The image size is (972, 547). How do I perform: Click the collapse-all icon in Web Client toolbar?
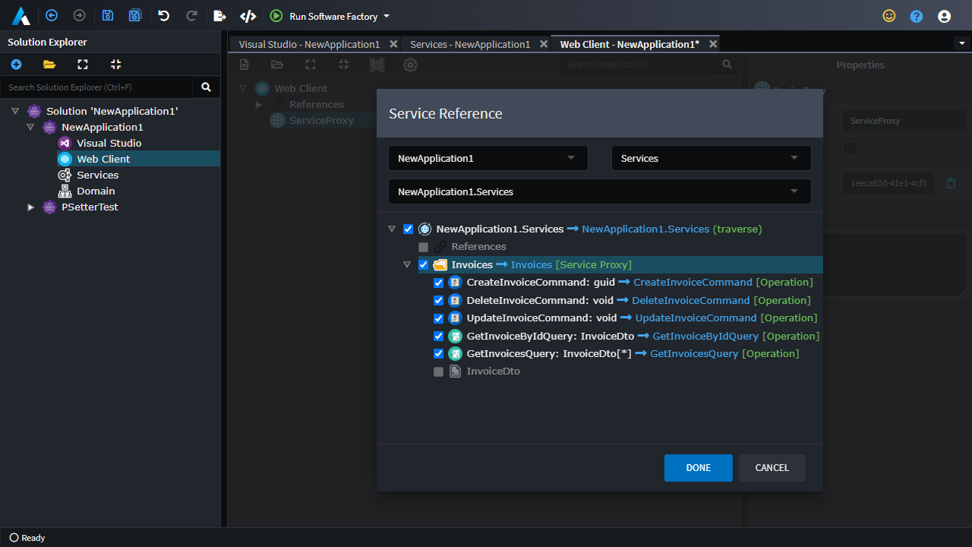(344, 65)
